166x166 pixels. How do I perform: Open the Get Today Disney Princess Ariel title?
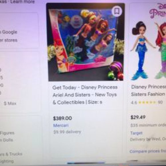85,95
